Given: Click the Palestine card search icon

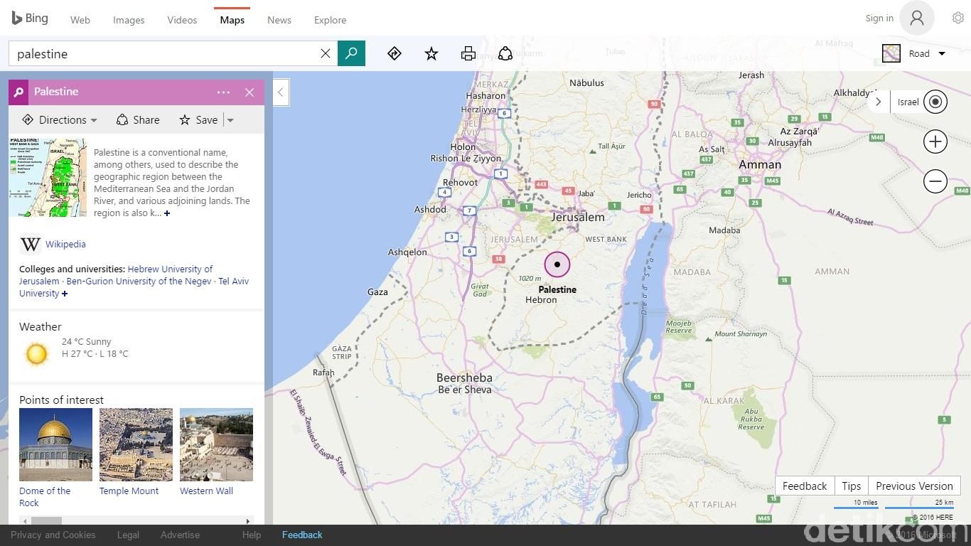Looking at the screenshot, I should coord(19,92).
